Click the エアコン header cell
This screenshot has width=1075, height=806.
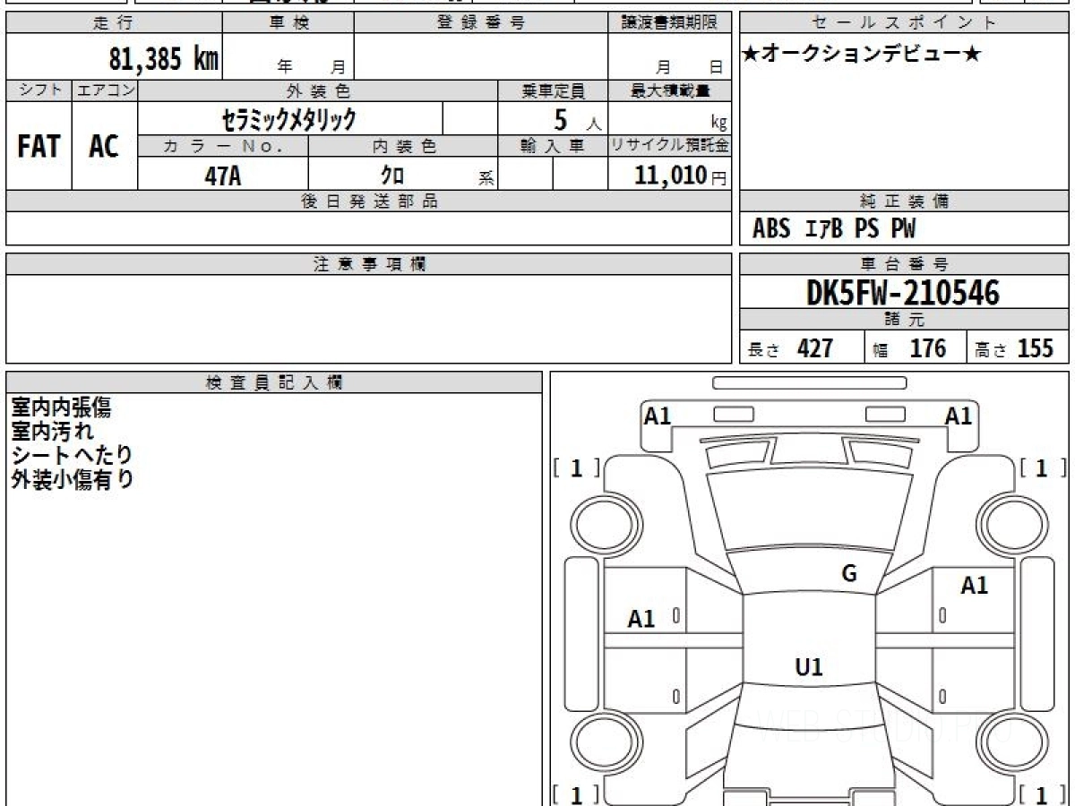tap(105, 90)
